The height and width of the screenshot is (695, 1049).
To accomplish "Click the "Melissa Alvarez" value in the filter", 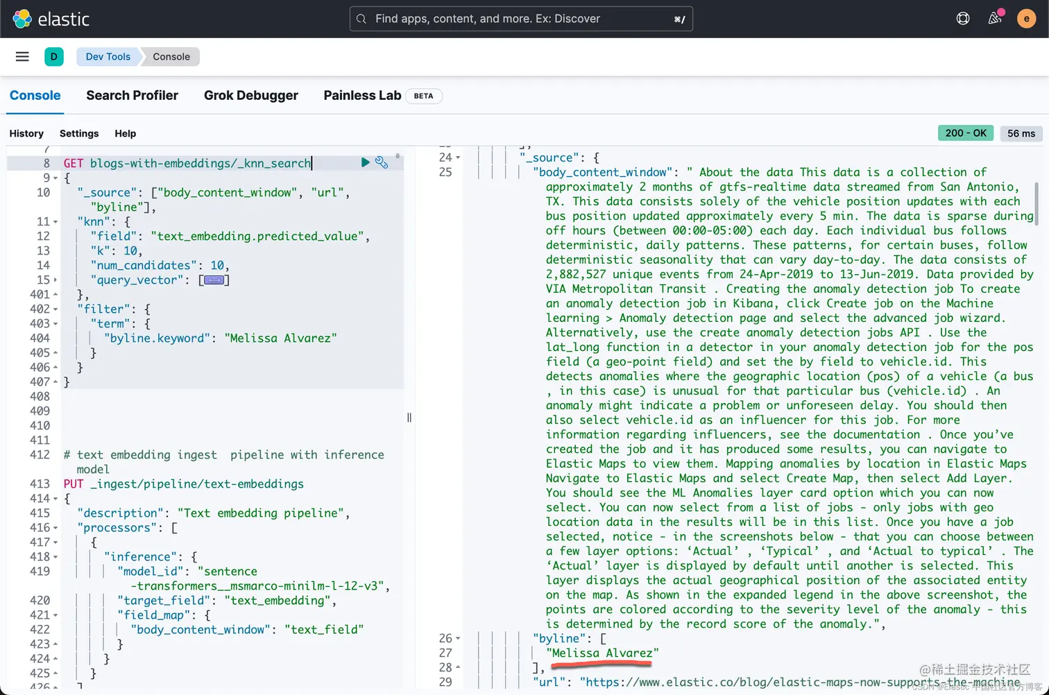I will pos(280,338).
